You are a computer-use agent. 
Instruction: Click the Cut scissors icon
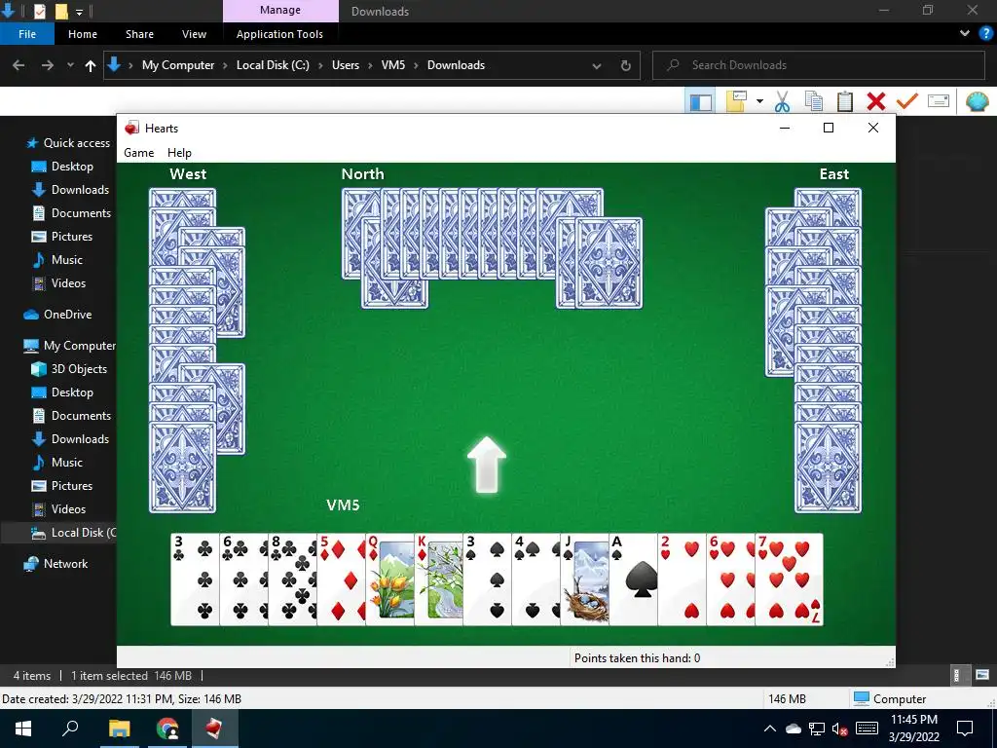pyautogui.click(x=783, y=101)
